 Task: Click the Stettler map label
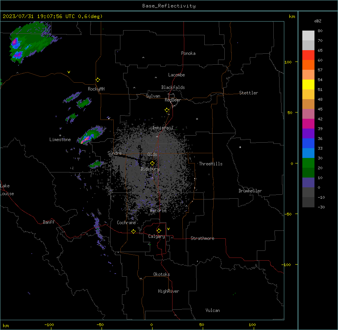[x=249, y=93]
